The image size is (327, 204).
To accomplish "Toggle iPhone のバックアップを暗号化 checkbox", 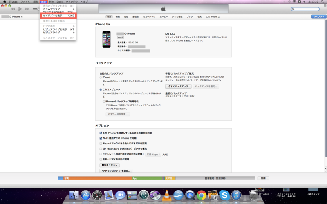I will 104,102.
